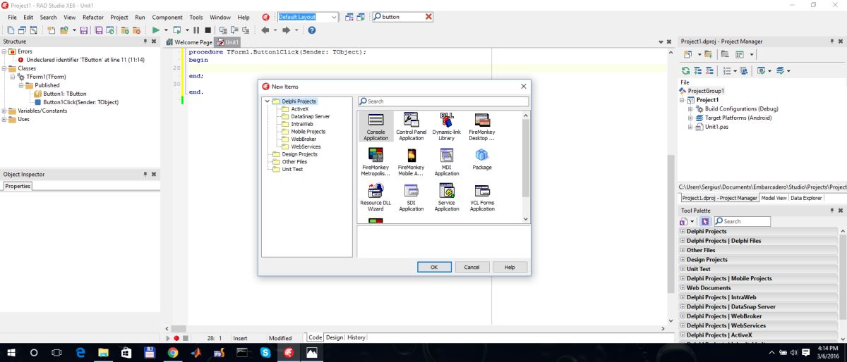
Task: Click the record macro red dot icon
Action: (176, 338)
